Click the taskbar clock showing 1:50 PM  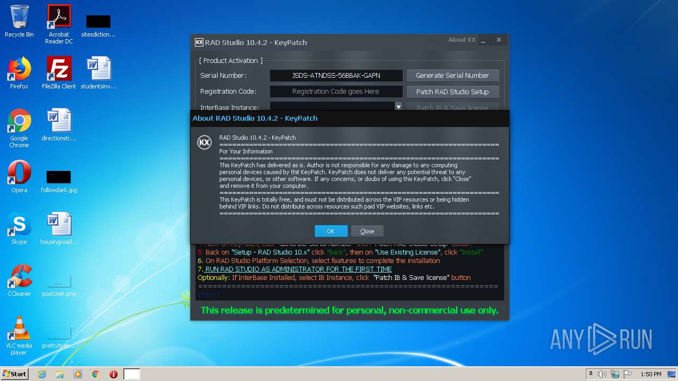(651, 374)
